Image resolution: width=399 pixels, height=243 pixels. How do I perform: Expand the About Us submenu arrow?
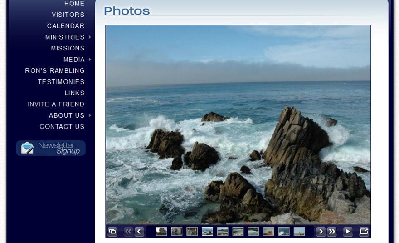click(90, 115)
